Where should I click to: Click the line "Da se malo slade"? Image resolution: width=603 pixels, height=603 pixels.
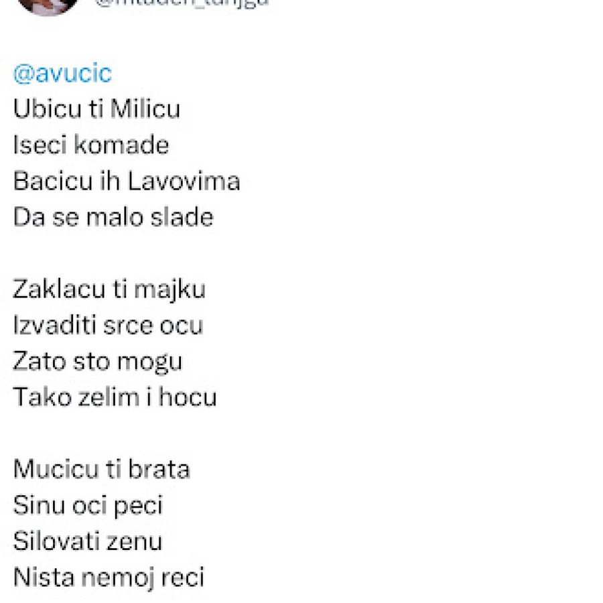pos(113,217)
